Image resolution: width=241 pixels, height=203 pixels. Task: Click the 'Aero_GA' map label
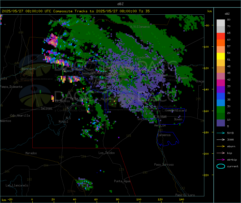click(x=160, y=125)
